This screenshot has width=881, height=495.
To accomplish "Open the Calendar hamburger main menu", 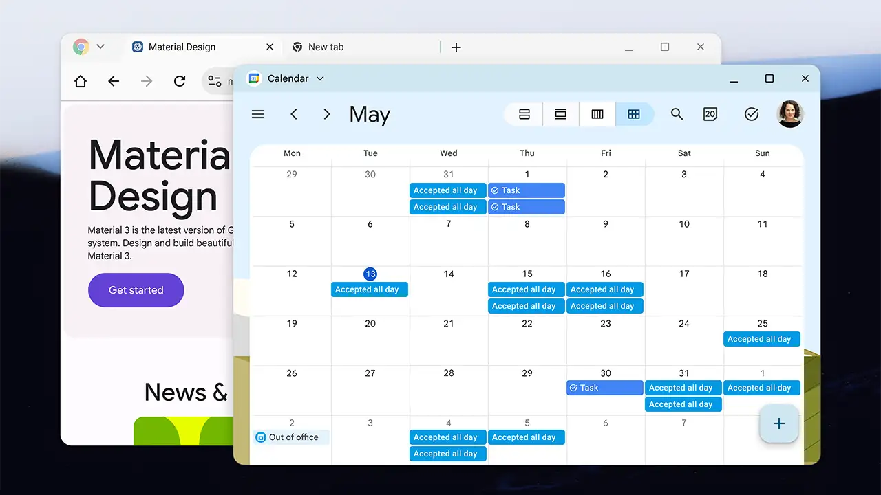I will point(258,114).
